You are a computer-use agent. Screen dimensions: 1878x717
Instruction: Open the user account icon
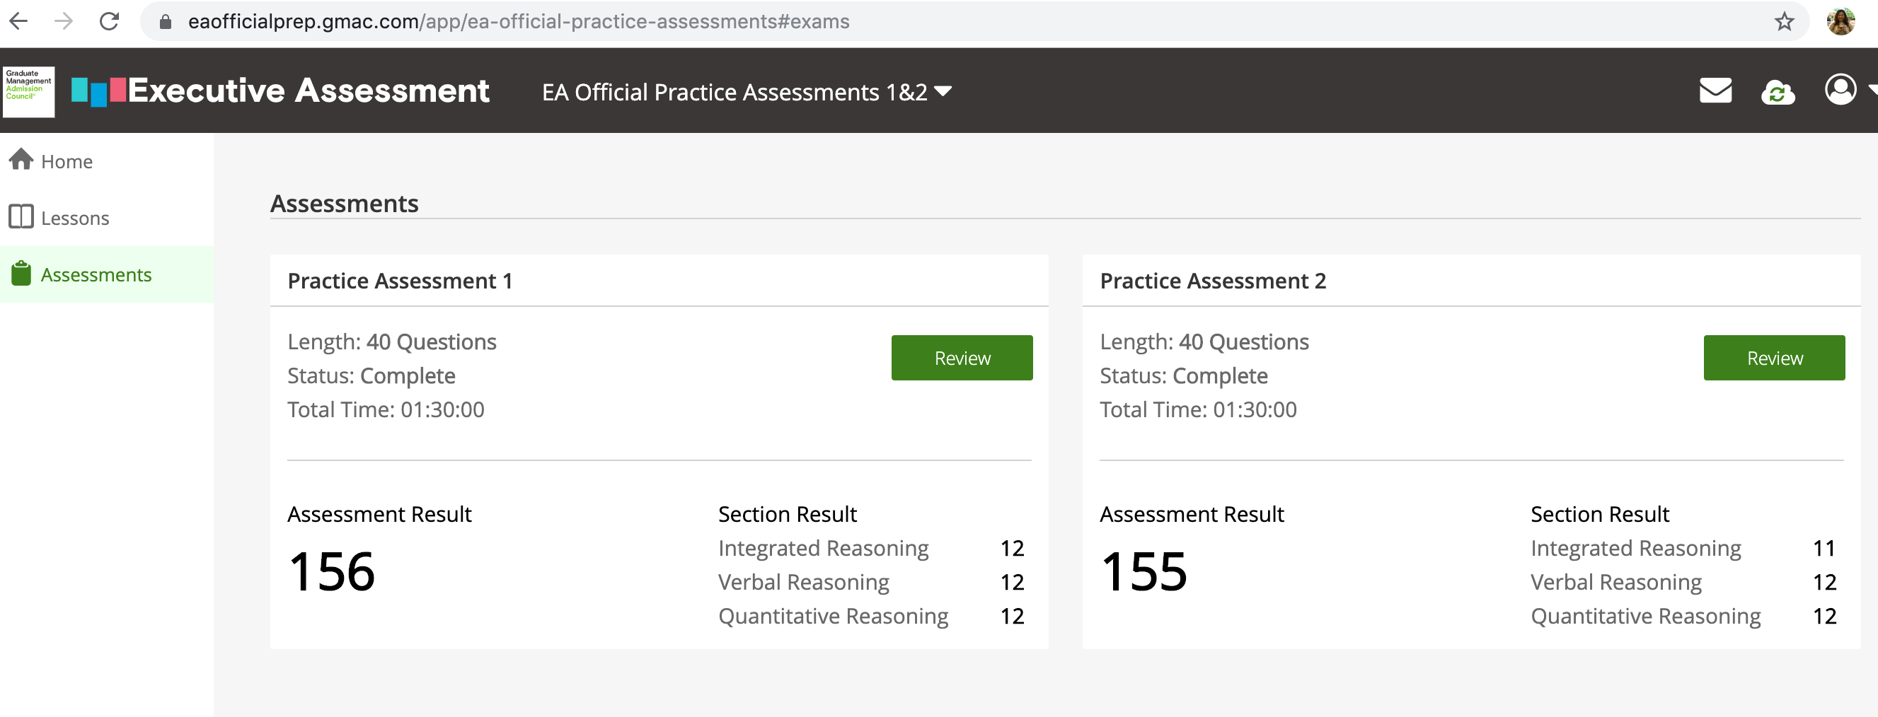[x=1839, y=90]
